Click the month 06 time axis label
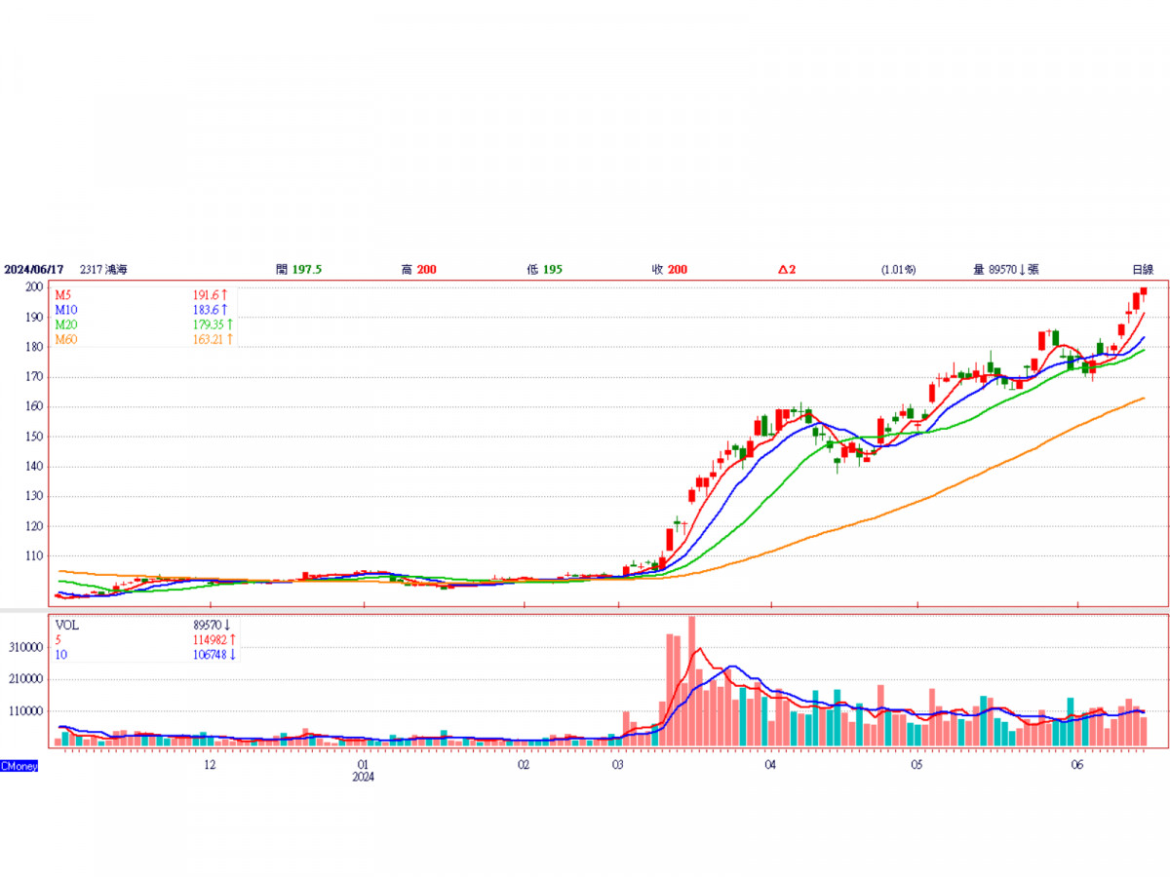1170x877 pixels. [1076, 765]
